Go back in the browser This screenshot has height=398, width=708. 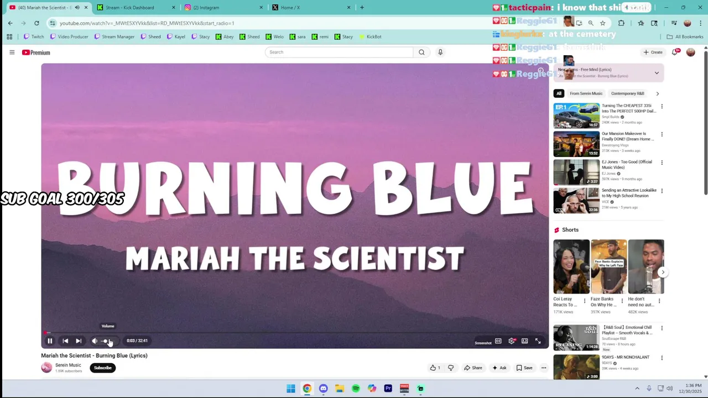point(10,23)
